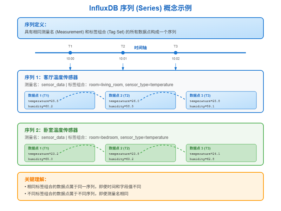
Task: Click the value 'humidity=59.1'
Action: point(202,106)
